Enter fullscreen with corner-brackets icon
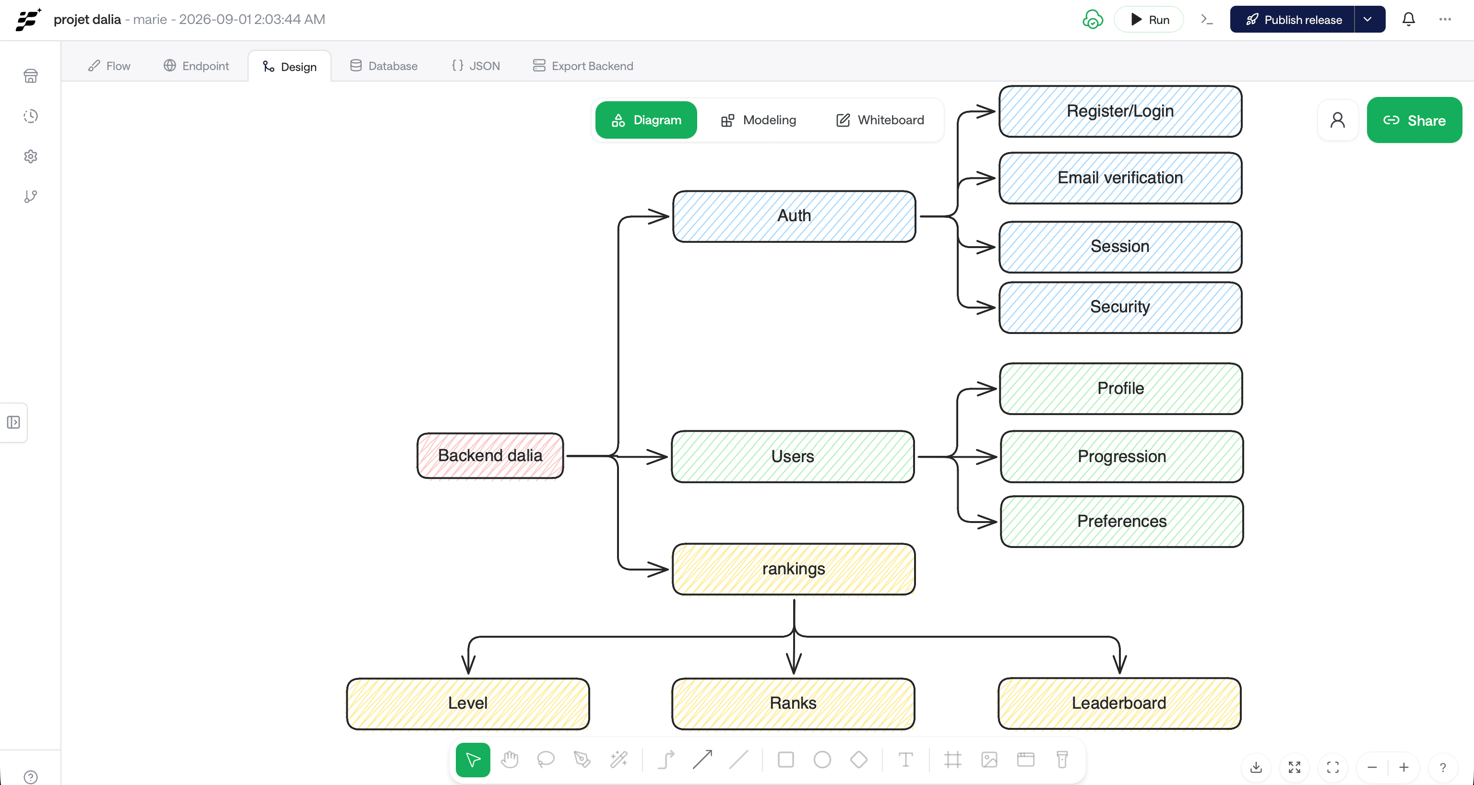1474x785 pixels. click(1332, 767)
